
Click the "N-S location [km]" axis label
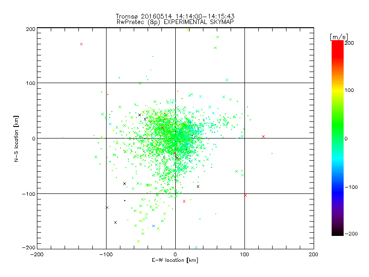coord(16,138)
